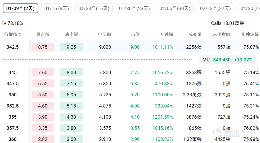This screenshot has width=260, height=143.
Task: Click the 升跌幅 column header
Action: point(166,34)
